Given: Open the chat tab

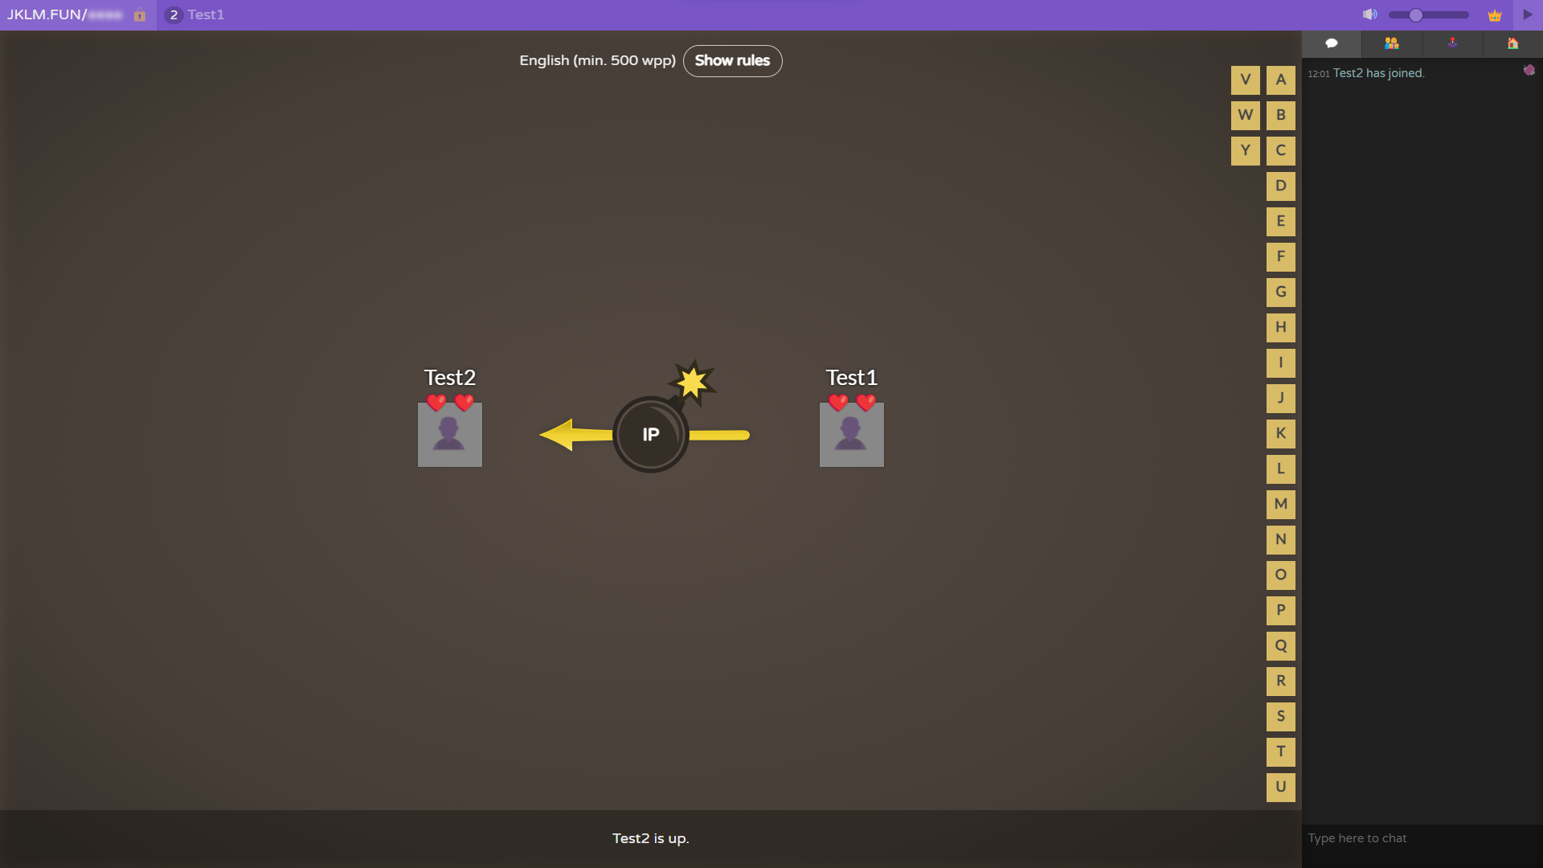Looking at the screenshot, I should pyautogui.click(x=1332, y=43).
